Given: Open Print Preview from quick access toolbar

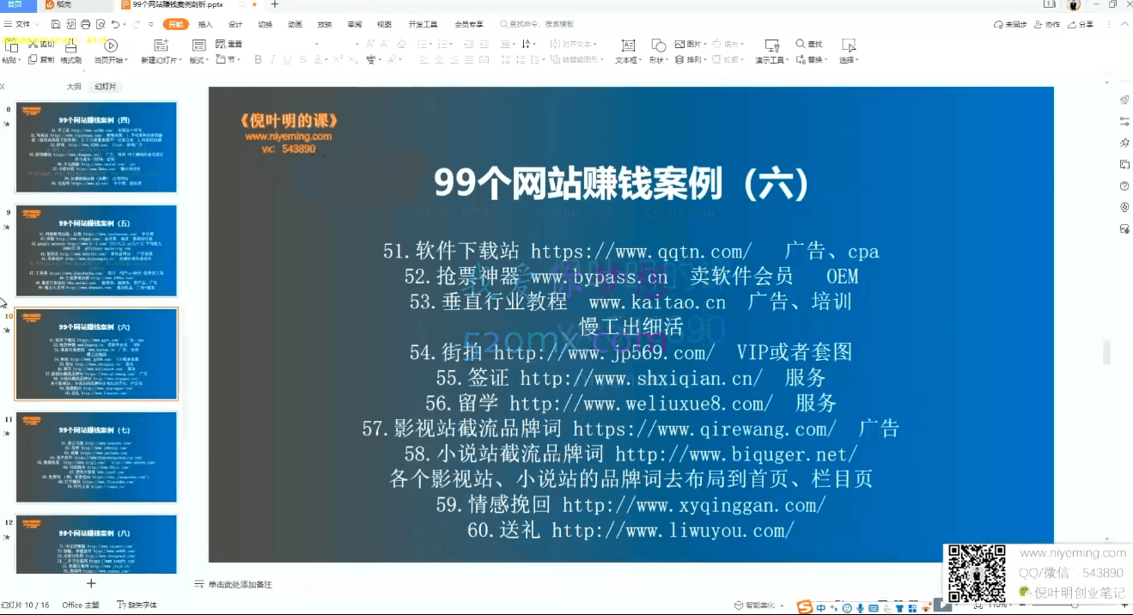Looking at the screenshot, I should 100,25.
